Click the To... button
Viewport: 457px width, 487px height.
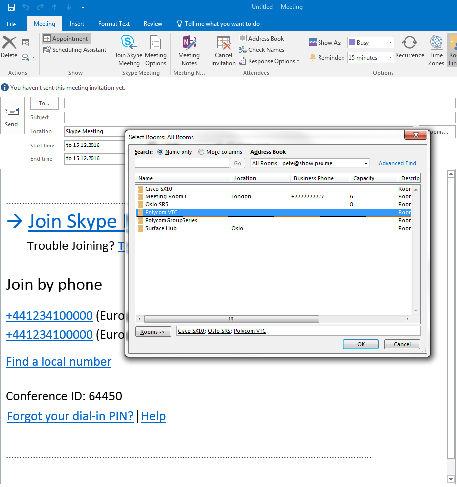click(45, 103)
